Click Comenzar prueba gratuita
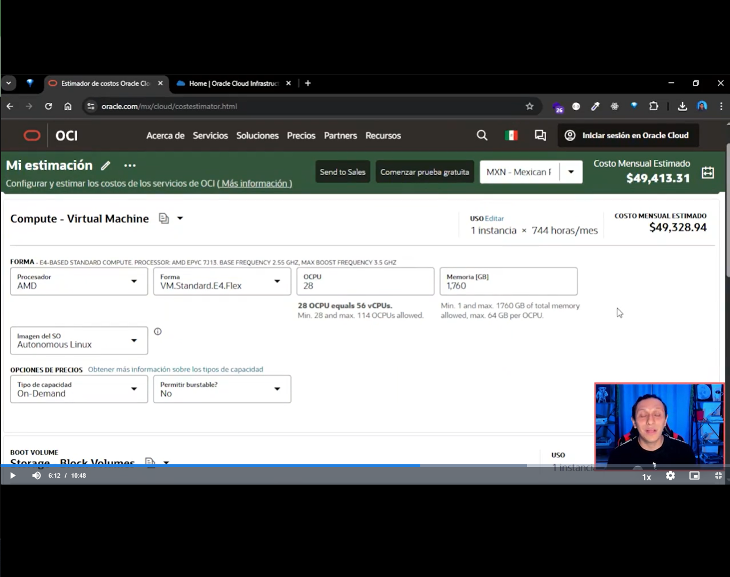This screenshot has height=577, width=730. click(425, 172)
